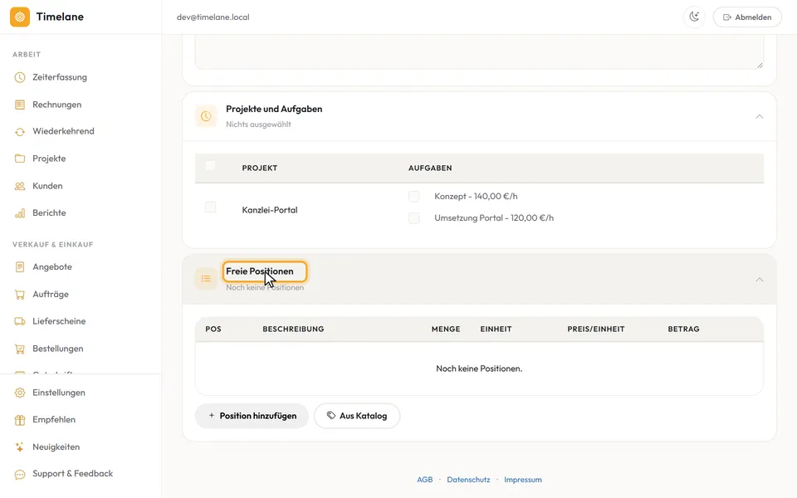Click the plus icon in Position hinzufügen
Screen dimensions: 797x498
point(212,415)
